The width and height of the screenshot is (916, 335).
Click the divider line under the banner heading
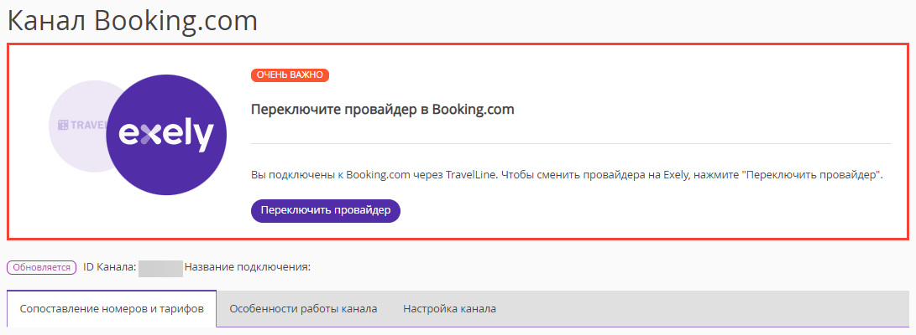(571, 142)
